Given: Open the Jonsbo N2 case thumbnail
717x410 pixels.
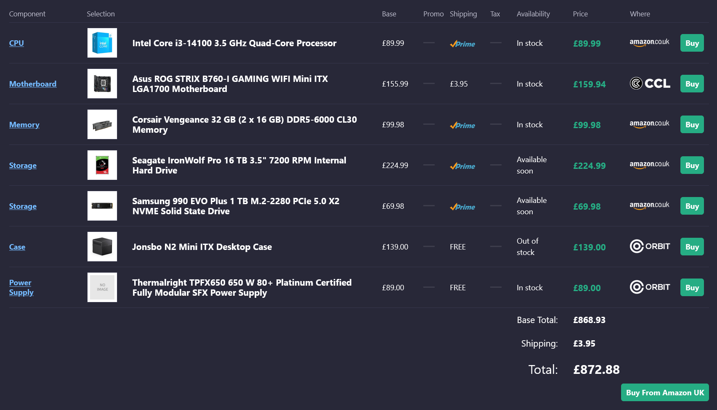Looking at the screenshot, I should click(102, 247).
